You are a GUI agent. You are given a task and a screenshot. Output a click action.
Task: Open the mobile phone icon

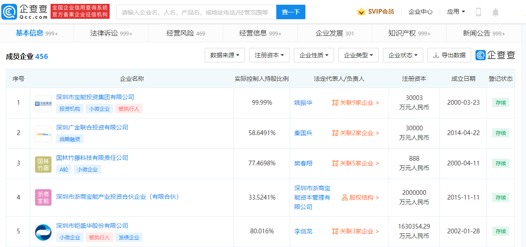click(478, 12)
